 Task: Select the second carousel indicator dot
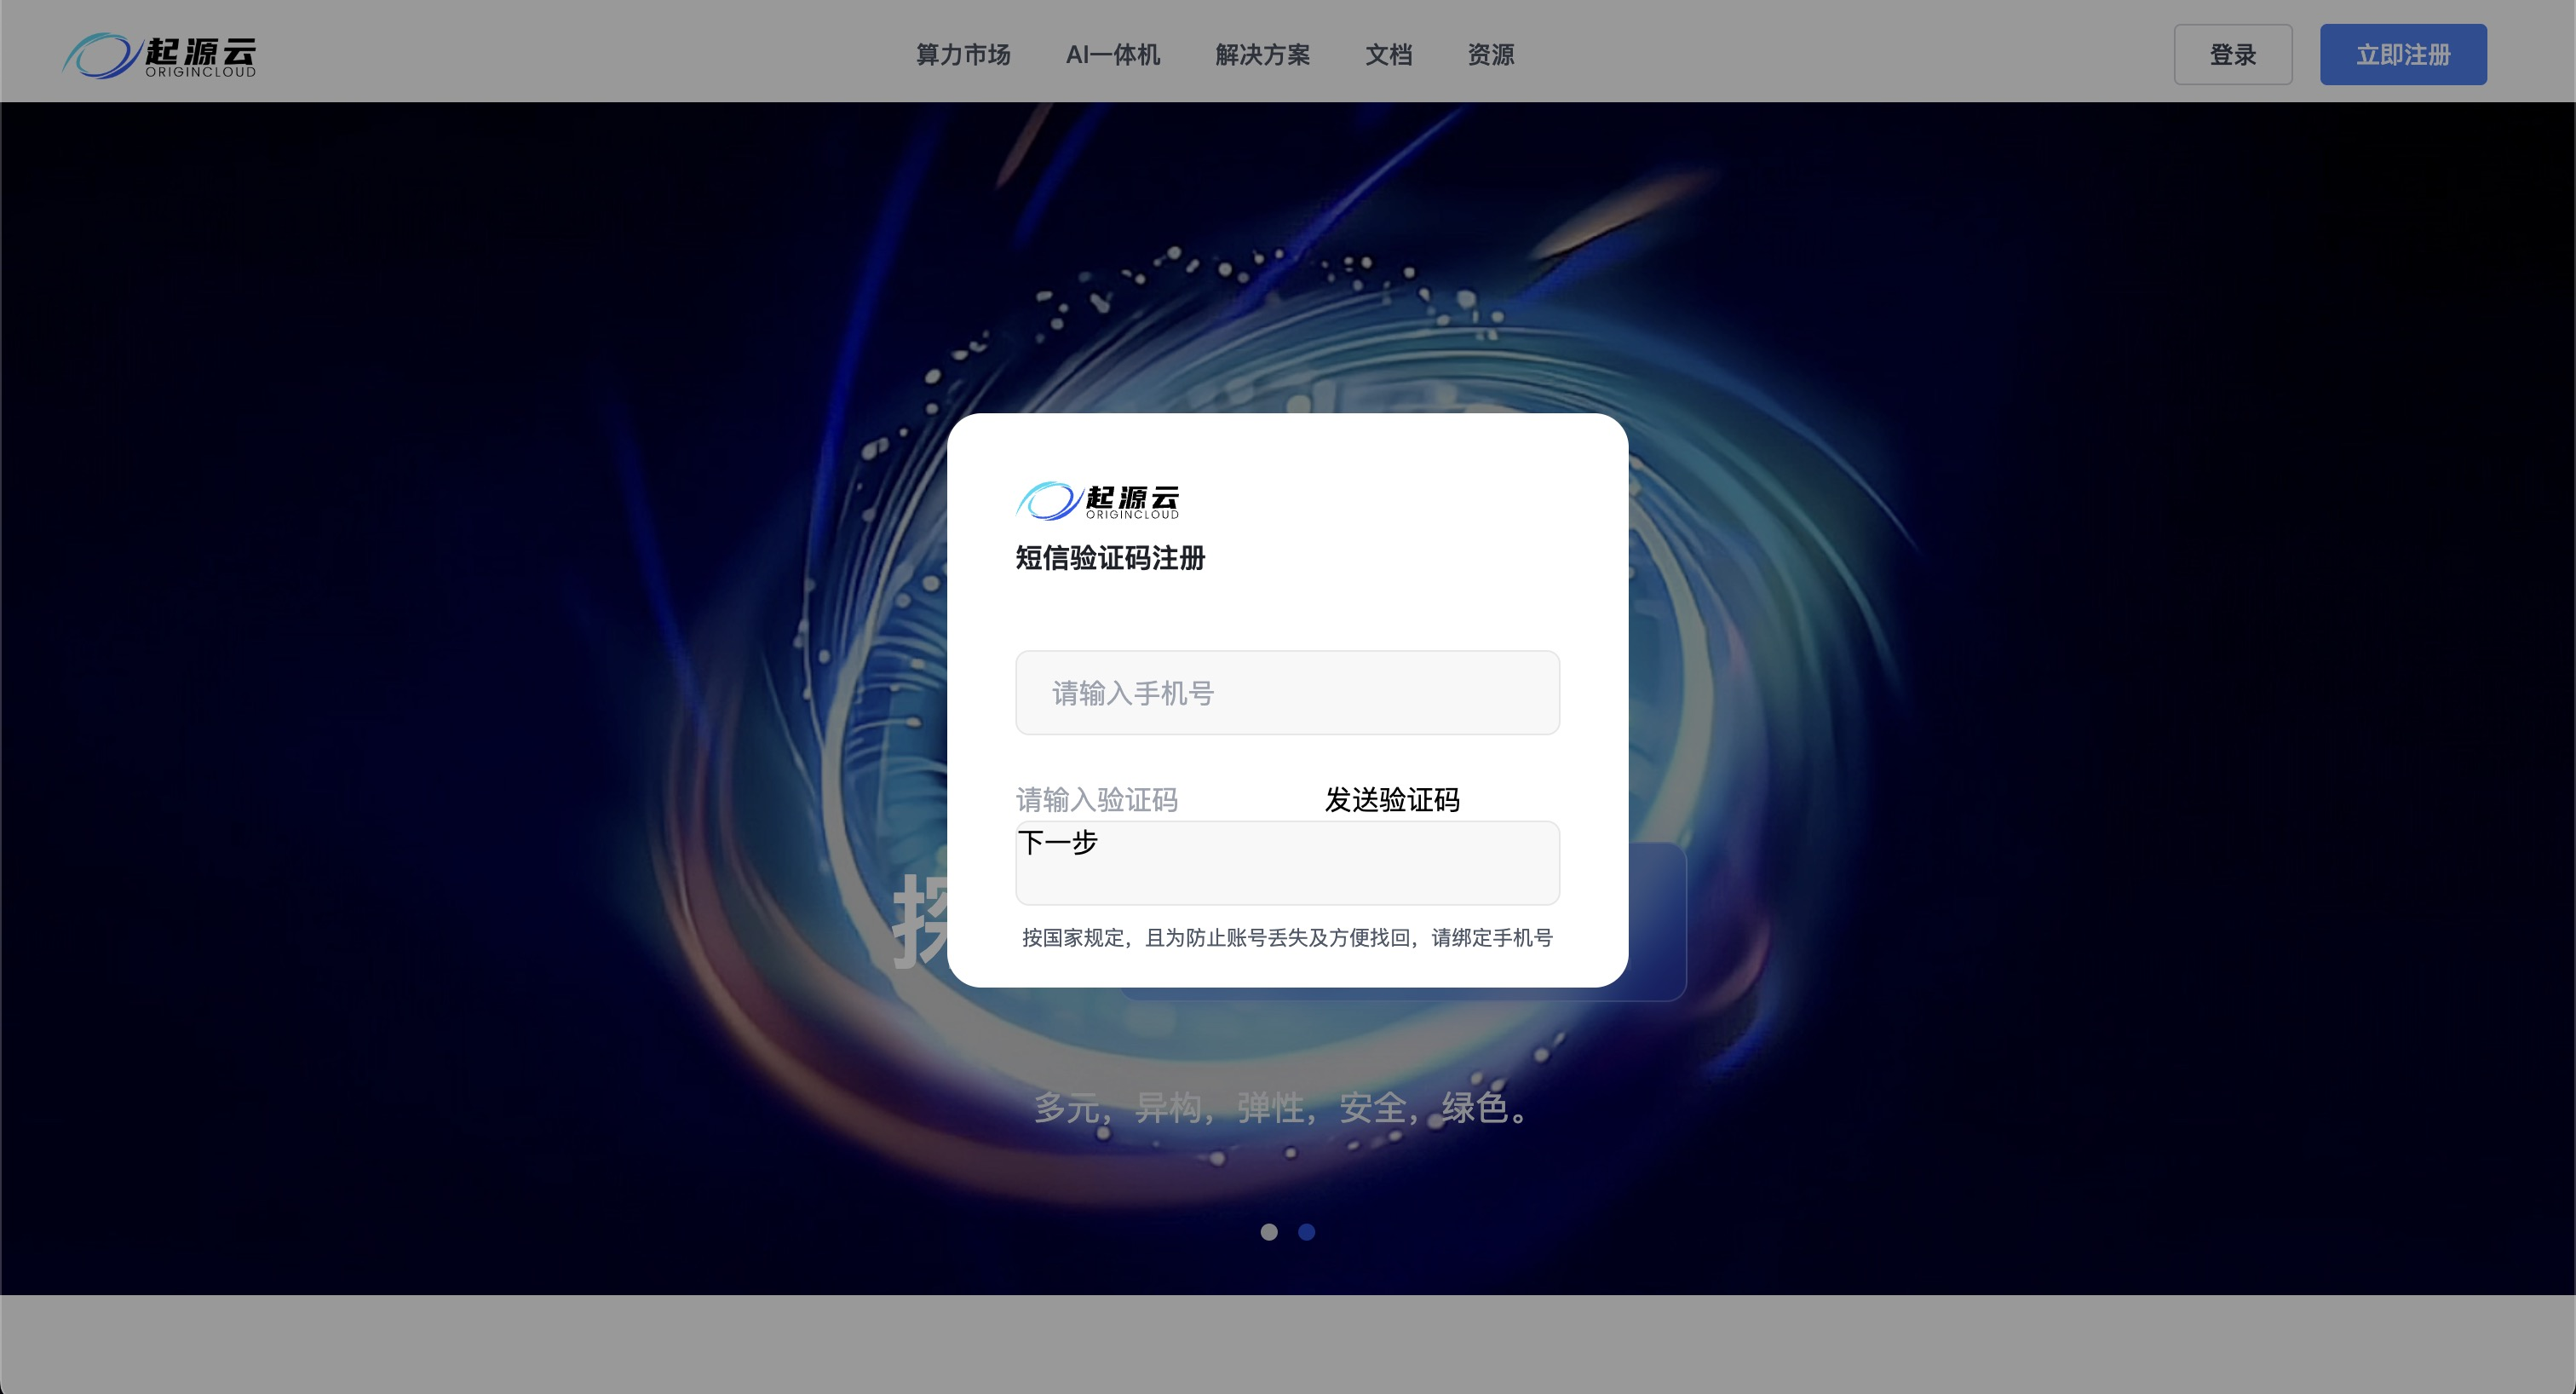click(1306, 1232)
